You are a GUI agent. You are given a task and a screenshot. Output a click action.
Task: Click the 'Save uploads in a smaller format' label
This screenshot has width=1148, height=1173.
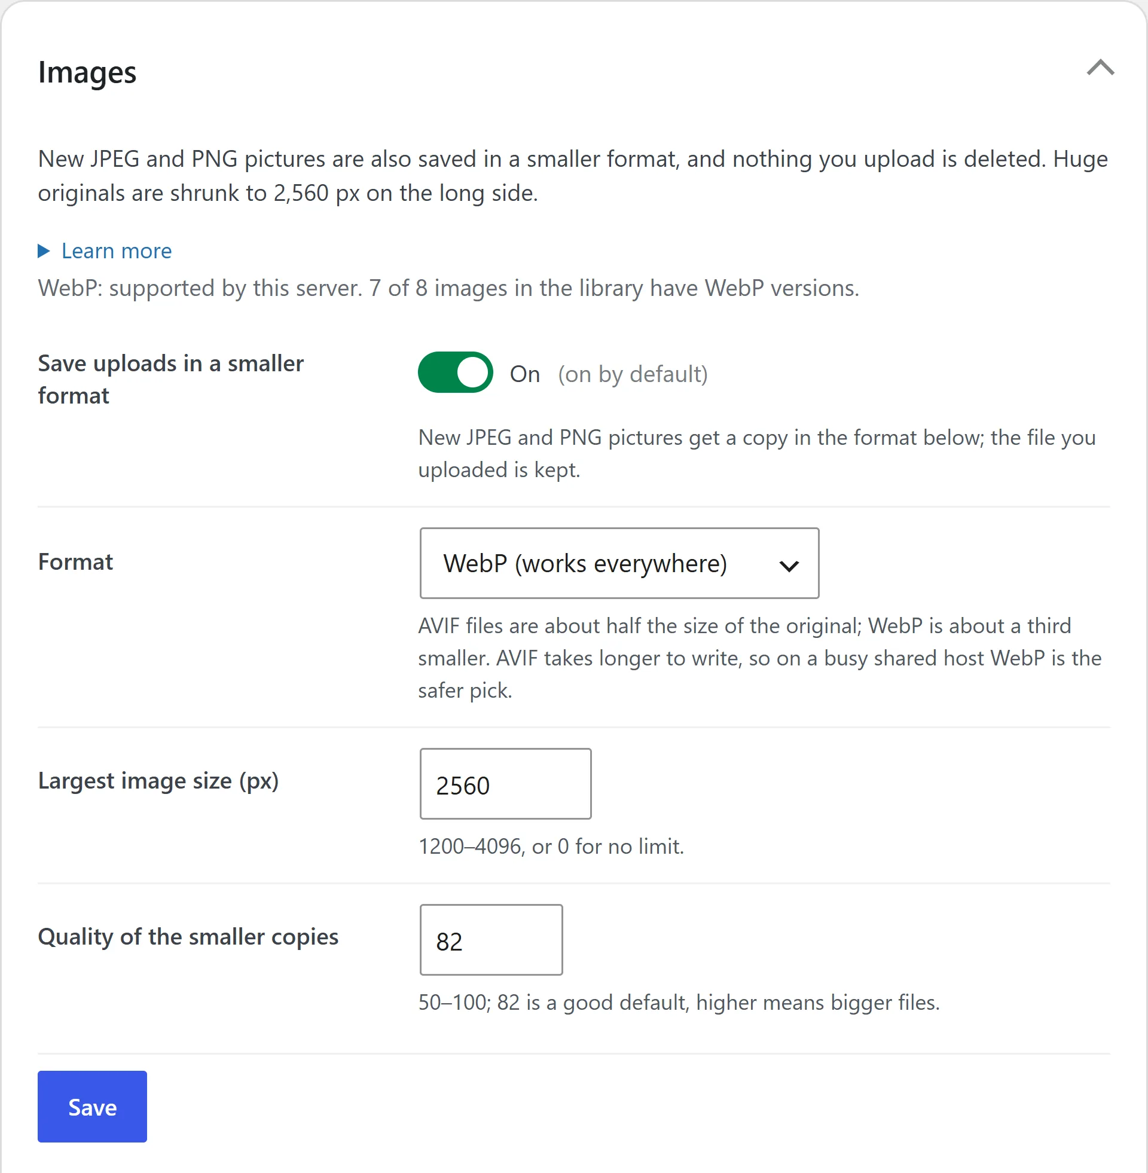170,380
